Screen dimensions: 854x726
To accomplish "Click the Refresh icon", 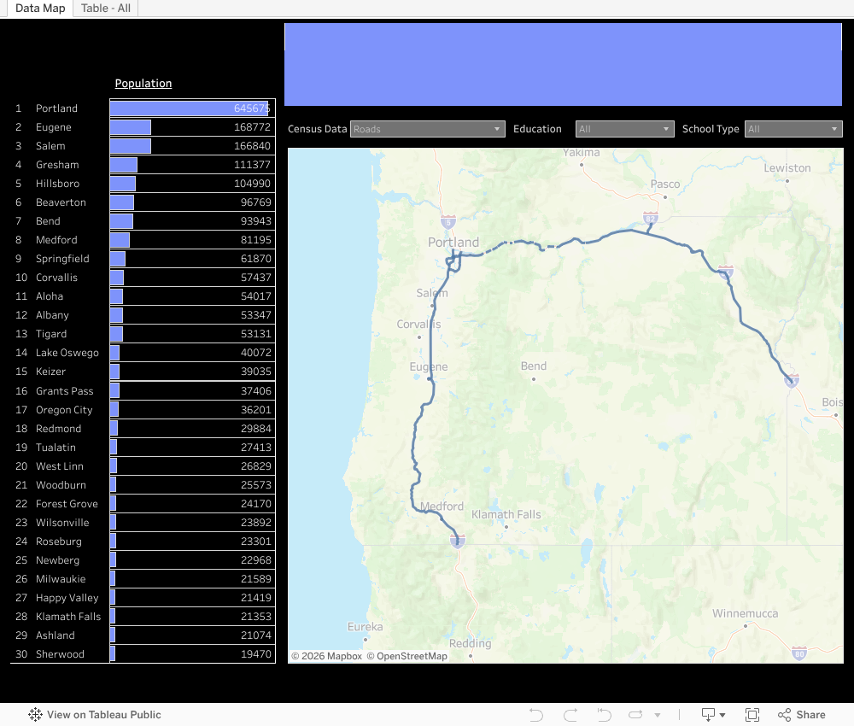I will (x=635, y=714).
